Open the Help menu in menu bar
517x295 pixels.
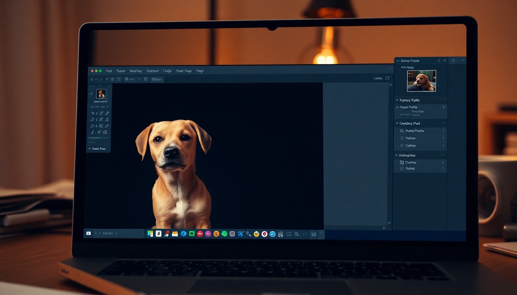200,71
